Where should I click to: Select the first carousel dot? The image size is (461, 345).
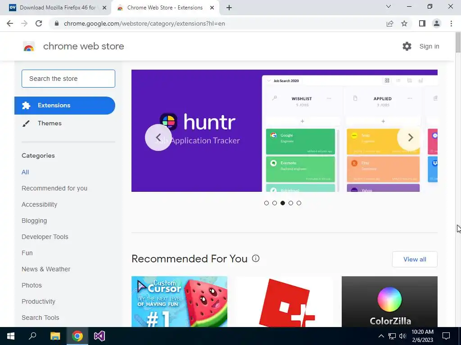[x=267, y=203]
